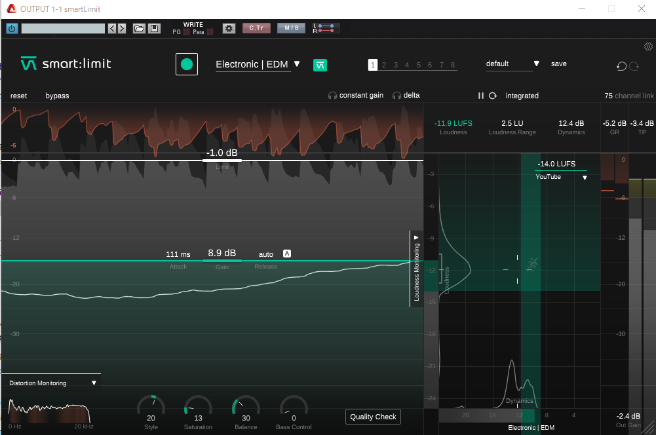The height and width of the screenshot is (435, 656).
Task: Click the title bar app icon
Action: coord(11,9)
